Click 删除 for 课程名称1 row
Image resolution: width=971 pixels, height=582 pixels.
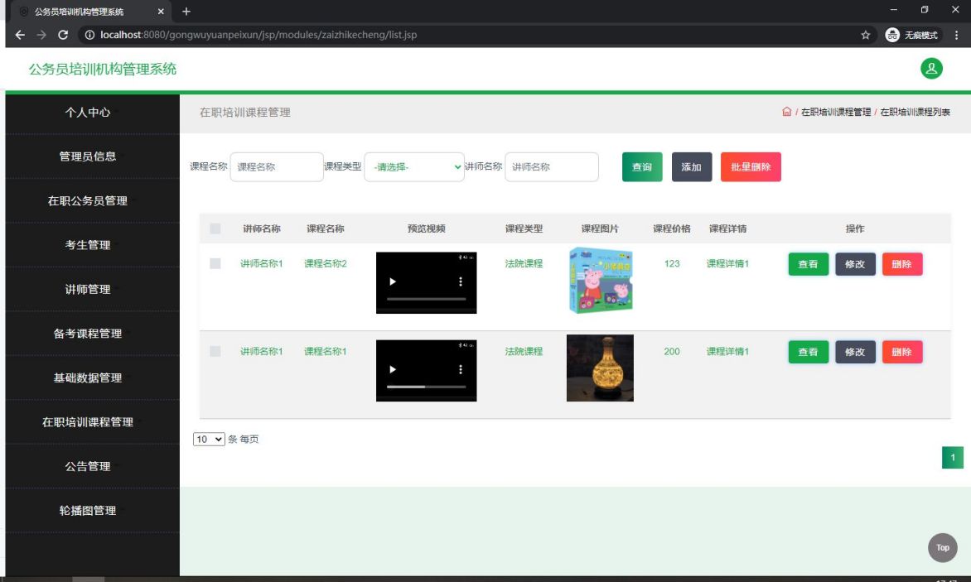point(902,352)
